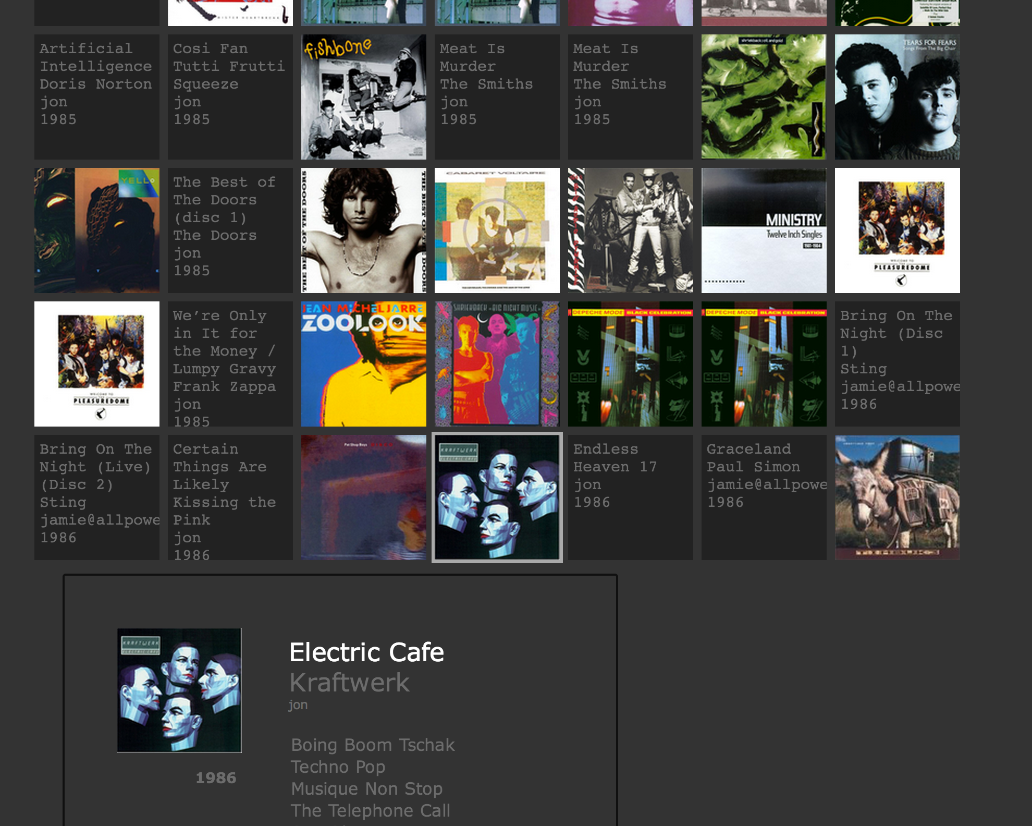Click owner name jon under Kraftwerk

click(x=298, y=705)
